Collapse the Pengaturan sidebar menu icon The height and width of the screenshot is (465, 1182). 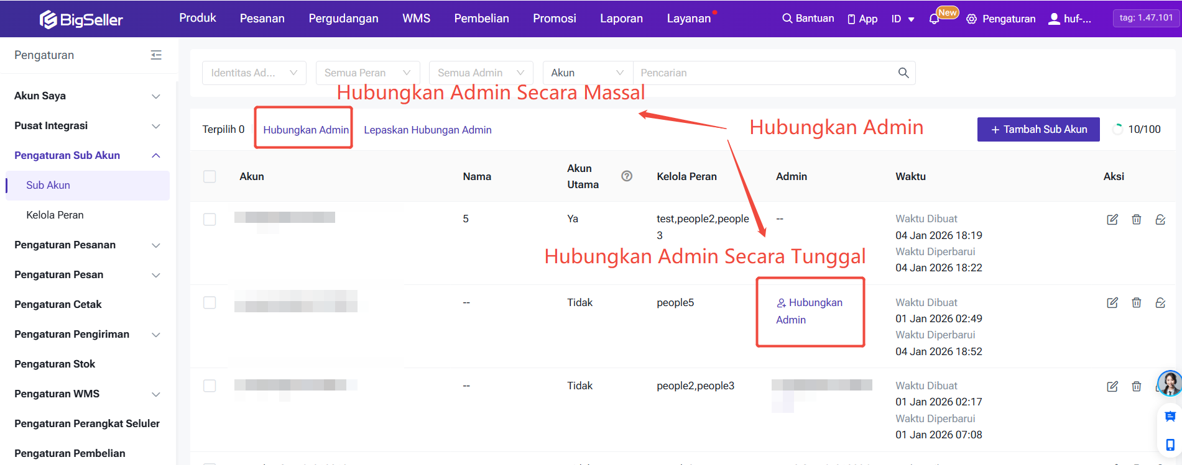point(156,55)
